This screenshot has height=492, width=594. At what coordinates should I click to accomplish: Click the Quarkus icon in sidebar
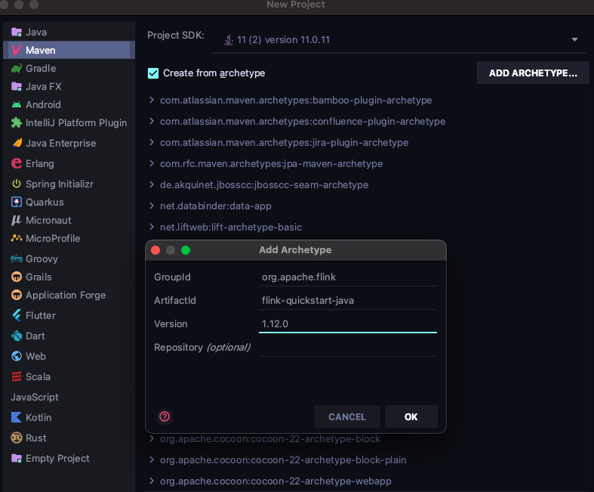[17, 203]
